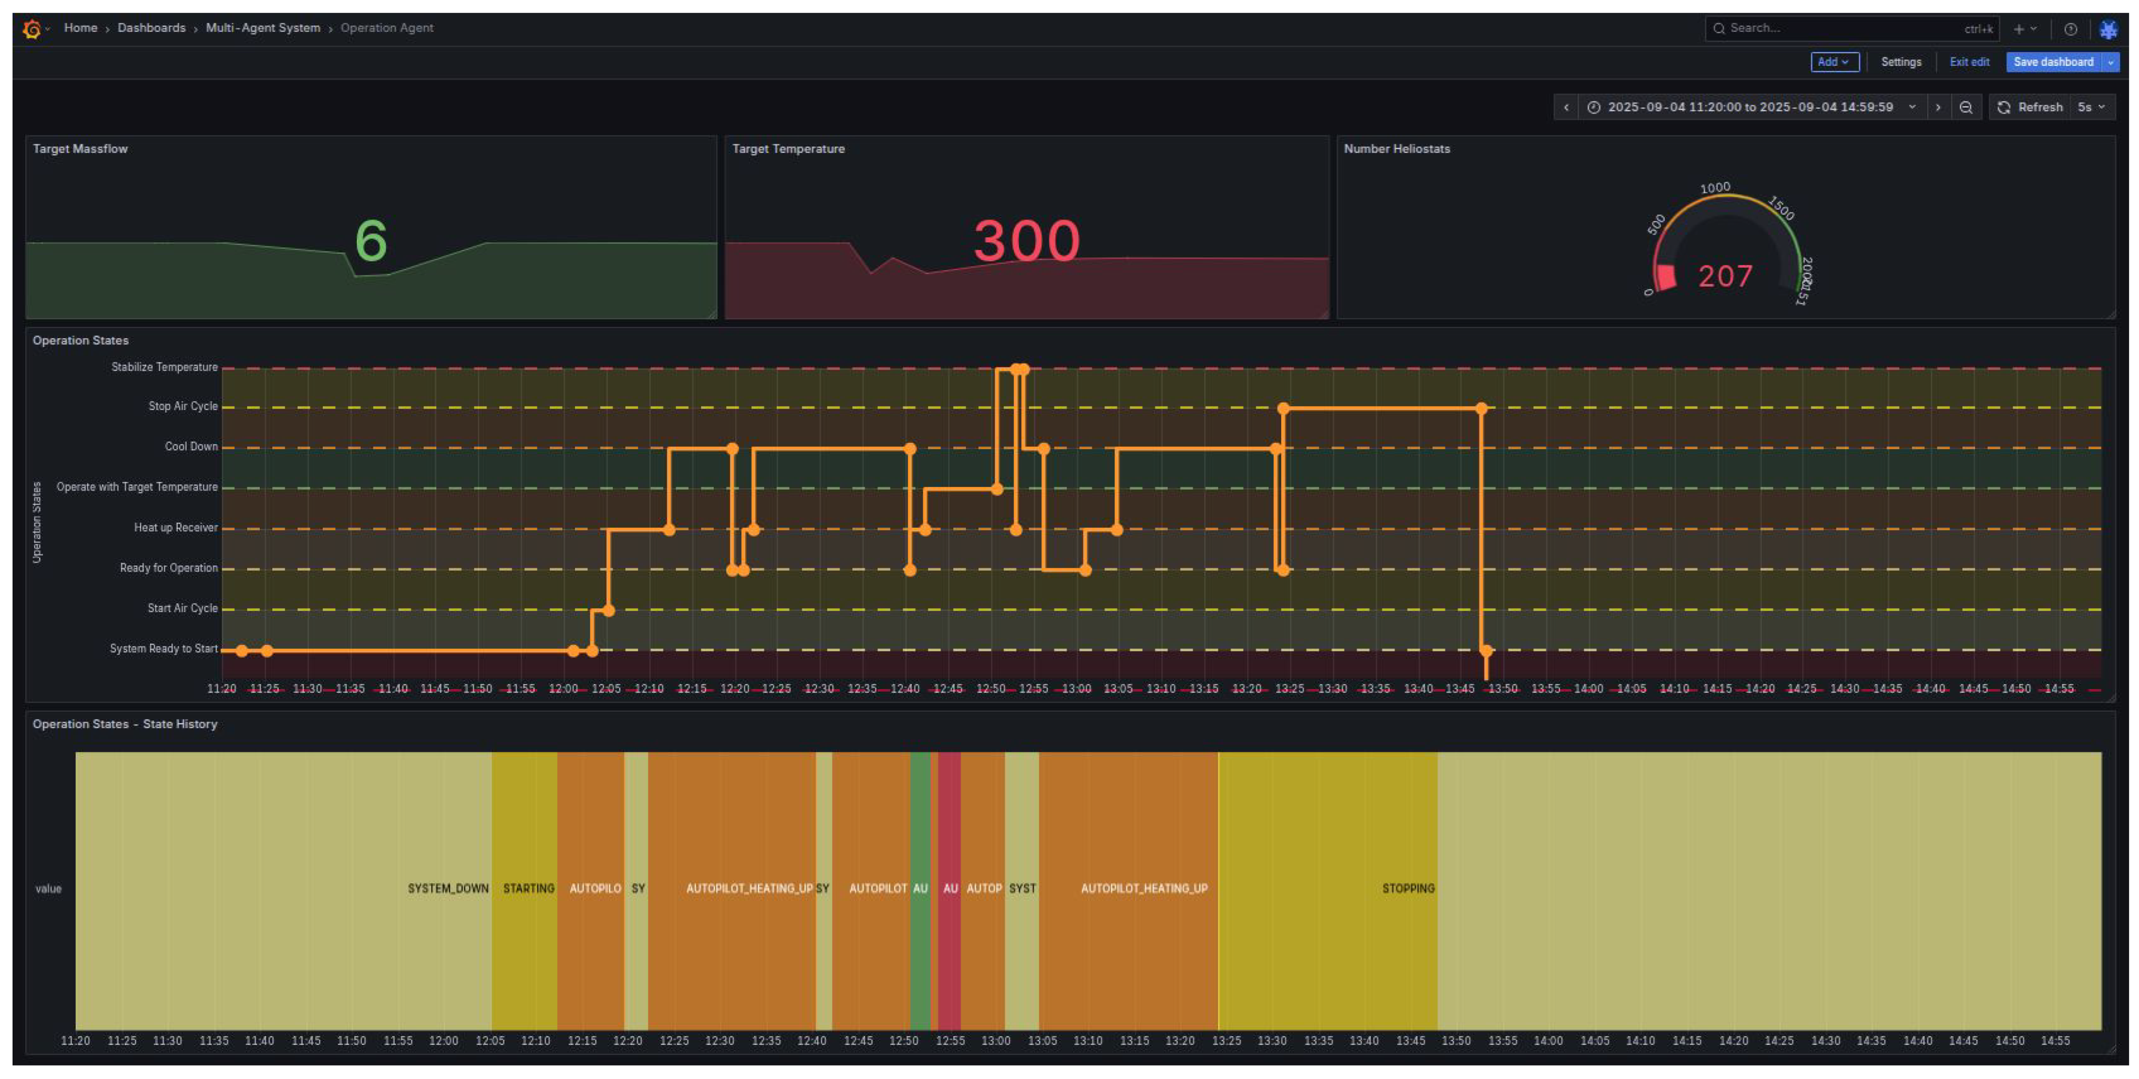Open dashboard Settings
Viewport: 2139px width, 1079px height.
(x=1901, y=62)
